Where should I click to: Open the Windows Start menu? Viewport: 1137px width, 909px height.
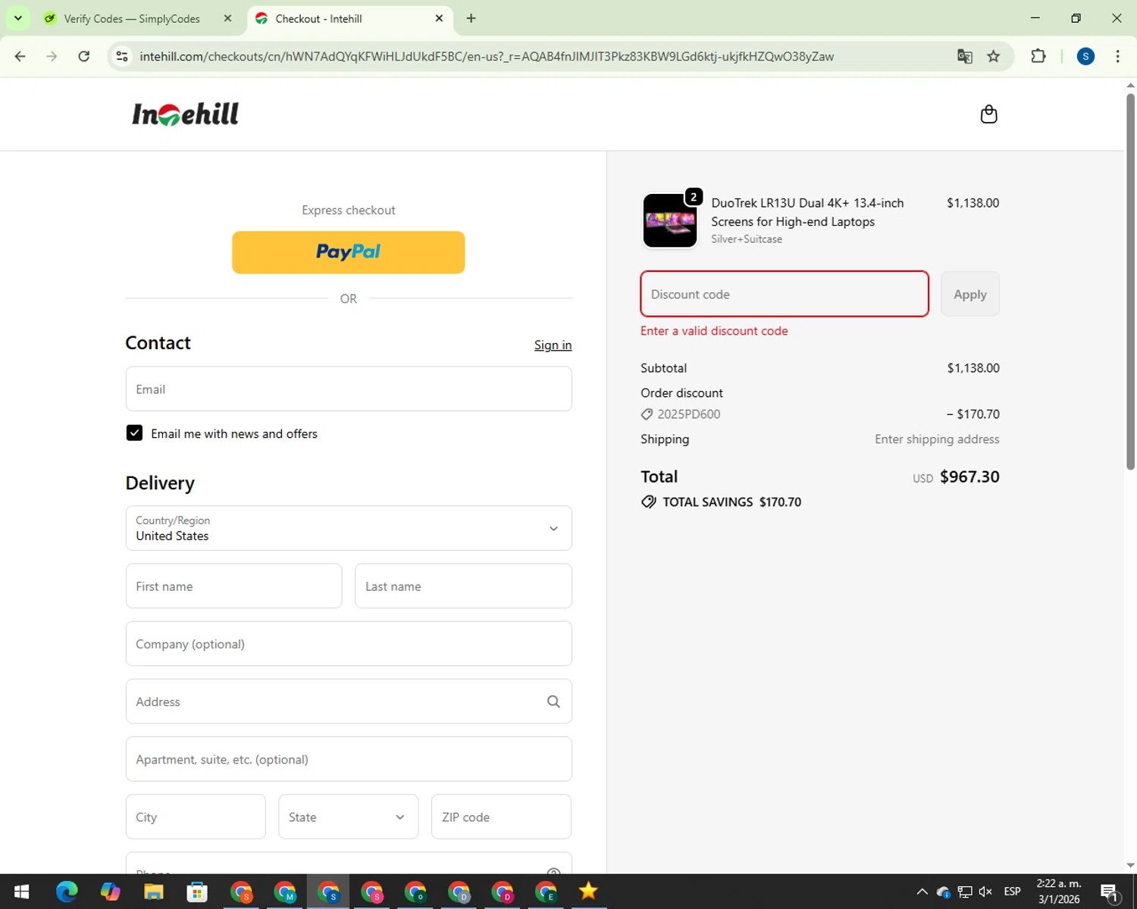21,892
